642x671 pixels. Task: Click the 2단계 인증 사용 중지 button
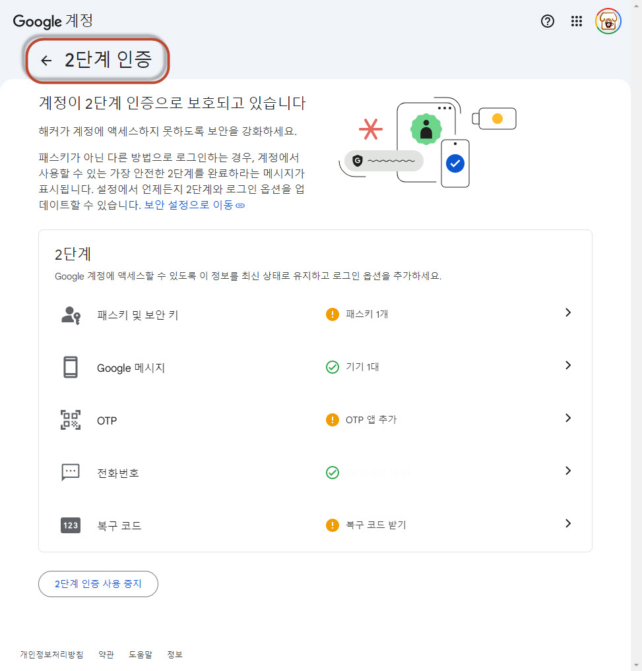(x=98, y=584)
